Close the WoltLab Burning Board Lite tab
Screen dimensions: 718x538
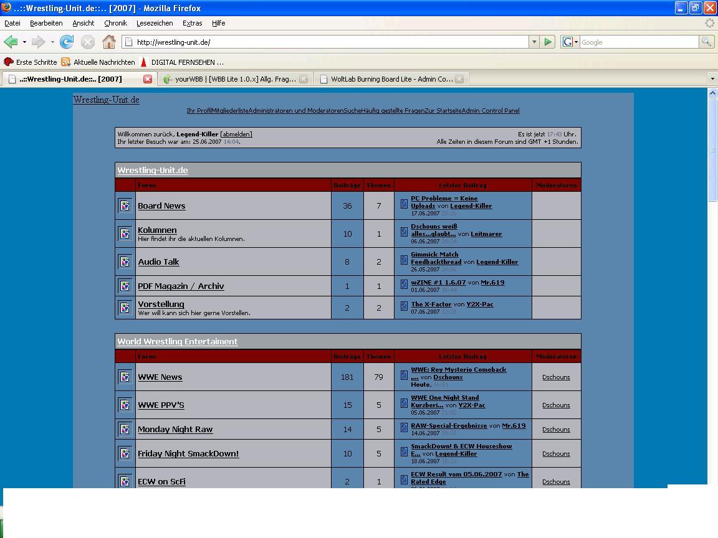tap(460, 79)
